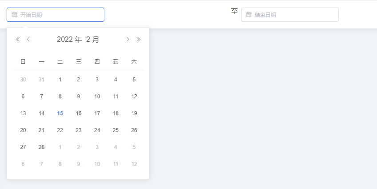The image size is (377, 189).
Task: Focus the 开始日期 start date input
Action: 60,15
